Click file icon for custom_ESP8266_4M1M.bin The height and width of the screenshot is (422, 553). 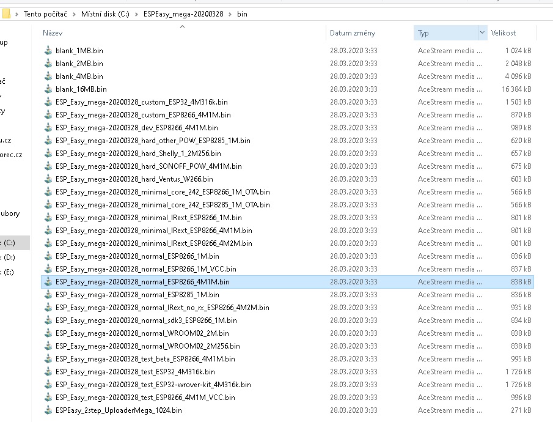point(48,115)
